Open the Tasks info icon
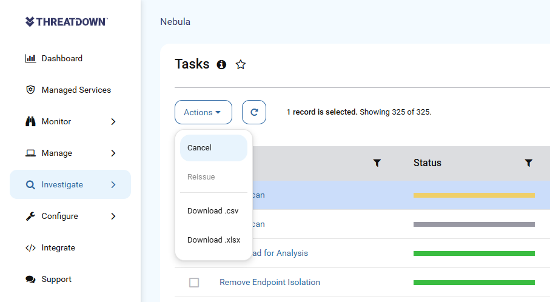This screenshot has width=550, height=302. click(221, 64)
